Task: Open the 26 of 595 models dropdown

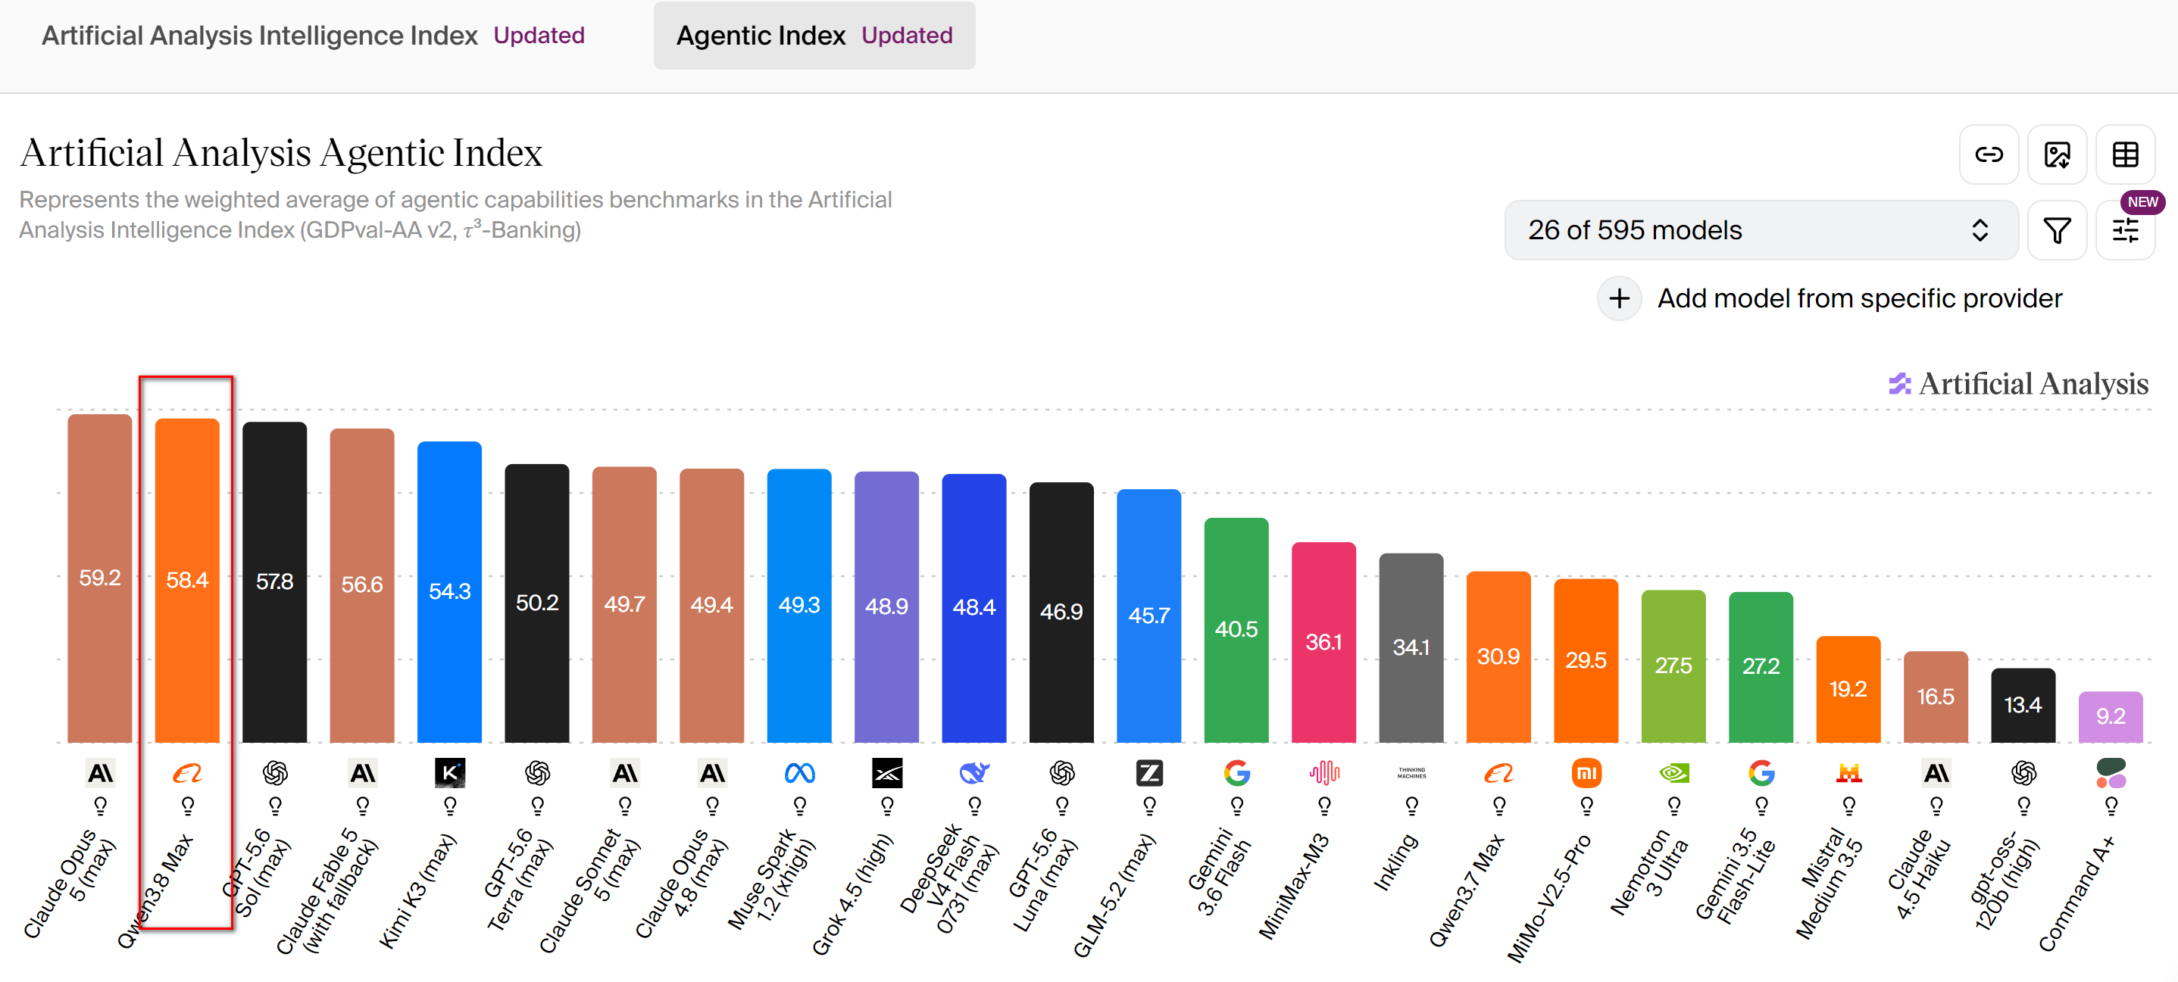Action: (x=1761, y=230)
